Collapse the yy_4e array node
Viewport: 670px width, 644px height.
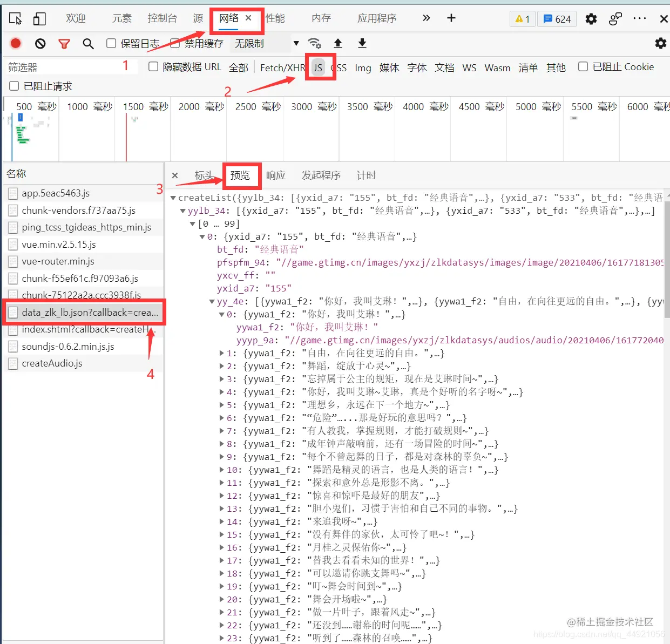point(212,302)
